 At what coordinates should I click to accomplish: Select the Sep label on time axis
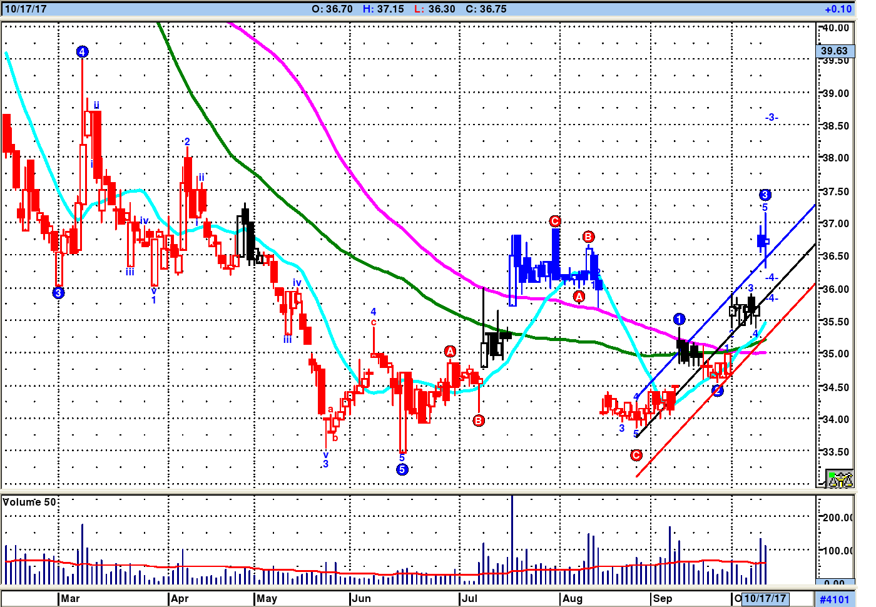662,598
